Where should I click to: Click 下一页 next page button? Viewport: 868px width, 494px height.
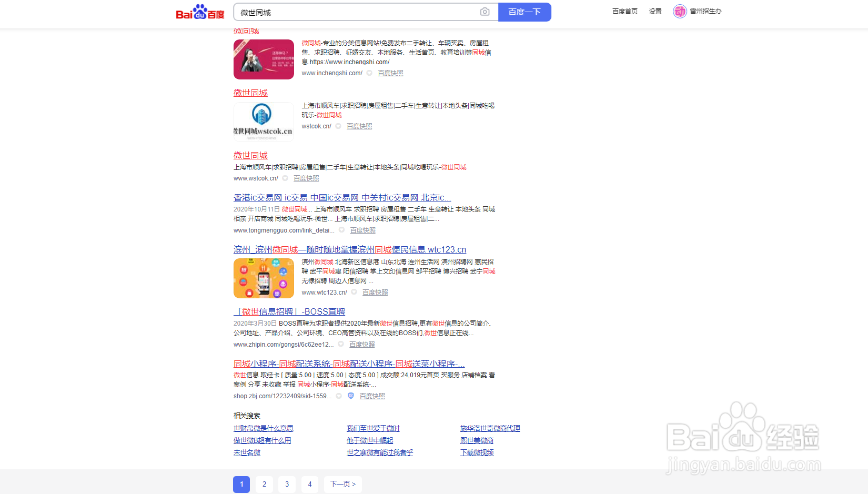coord(343,484)
